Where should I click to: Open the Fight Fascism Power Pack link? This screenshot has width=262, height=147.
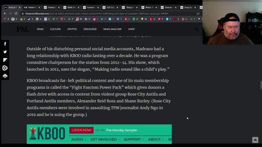[x=97, y=87]
